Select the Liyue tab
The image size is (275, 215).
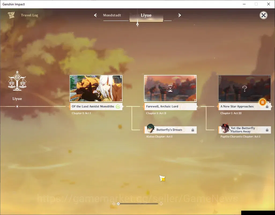146,15
